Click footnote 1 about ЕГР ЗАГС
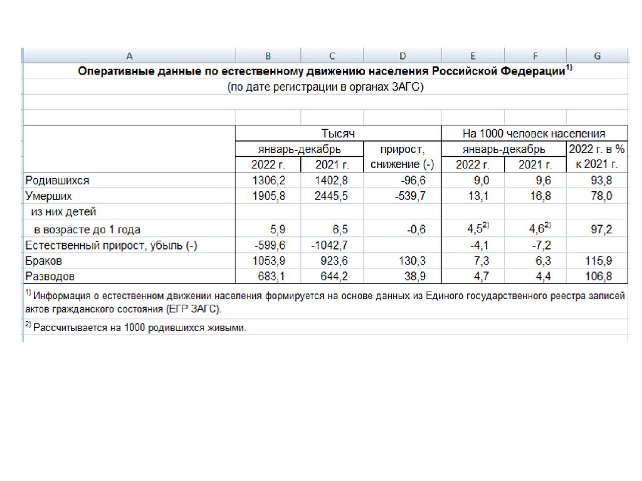The height and width of the screenshot is (481, 642). [325, 302]
